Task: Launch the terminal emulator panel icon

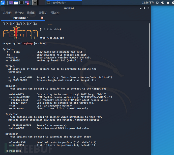Action: tap(21, 3)
